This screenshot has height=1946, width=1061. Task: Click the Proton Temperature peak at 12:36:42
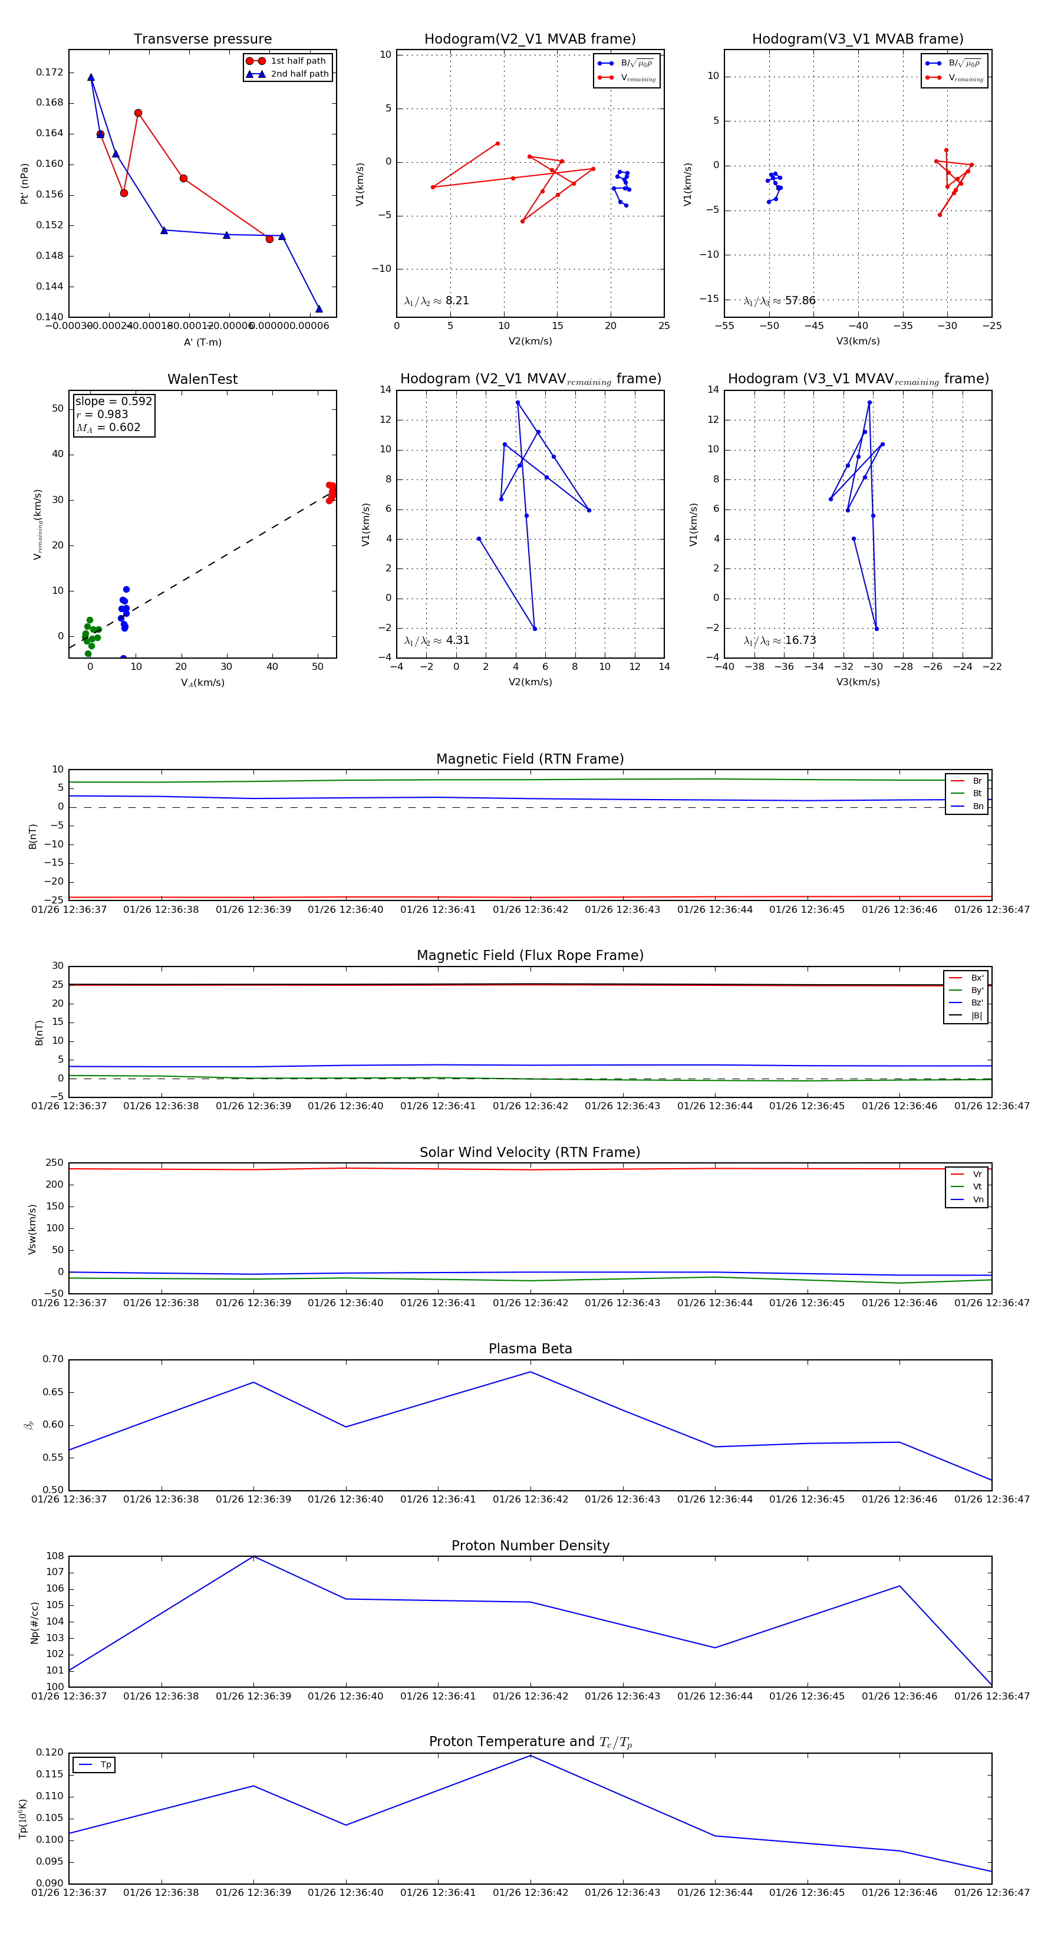(530, 1756)
